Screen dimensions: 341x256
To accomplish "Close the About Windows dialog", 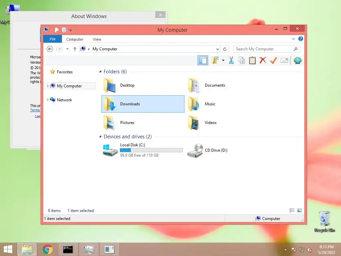I will coord(160,15).
